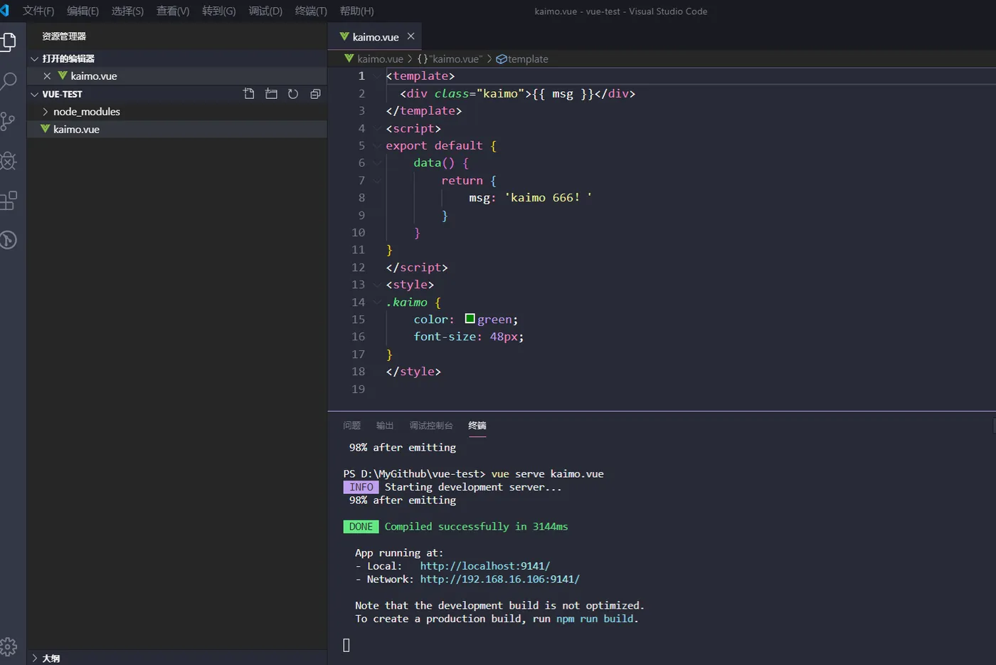The width and height of the screenshot is (996, 665).
Task: Refresh the VUE-TEST explorer tree
Action: click(293, 94)
